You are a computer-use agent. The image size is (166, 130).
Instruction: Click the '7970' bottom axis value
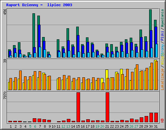(x=5, y=95)
